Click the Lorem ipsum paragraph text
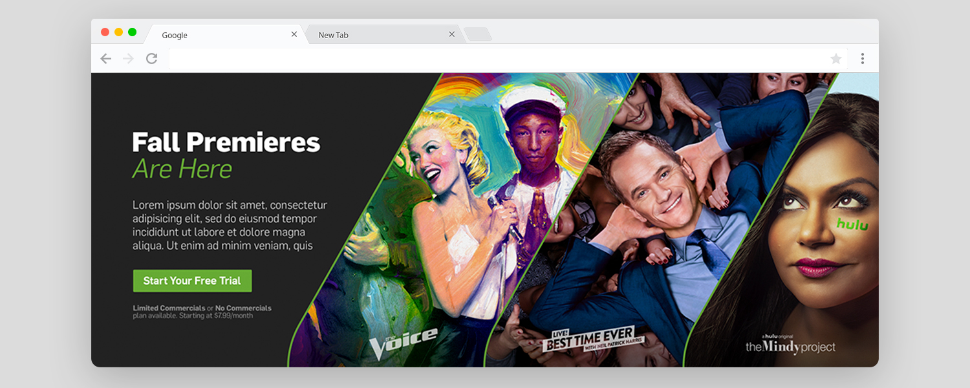The width and height of the screenshot is (970, 388). click(230, 225)
